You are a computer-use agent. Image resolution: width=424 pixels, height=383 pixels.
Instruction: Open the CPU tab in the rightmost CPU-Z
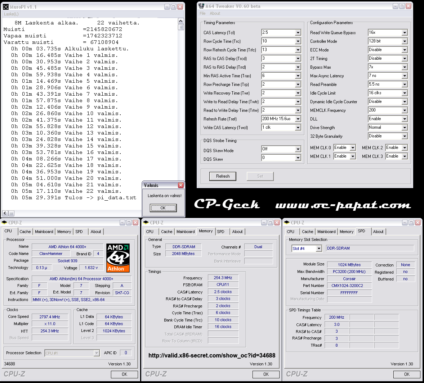[291, 232]
